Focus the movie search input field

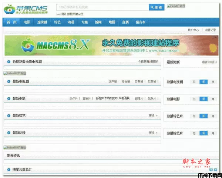tap(102, 7)
